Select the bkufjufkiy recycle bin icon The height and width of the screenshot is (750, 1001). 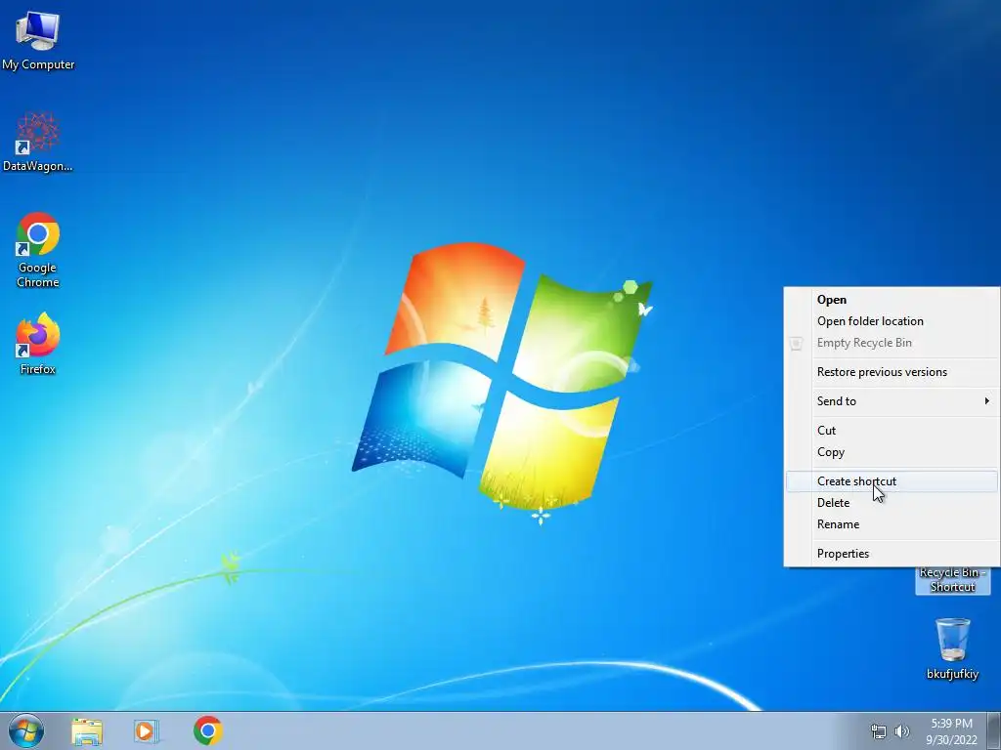coord(952,648)
